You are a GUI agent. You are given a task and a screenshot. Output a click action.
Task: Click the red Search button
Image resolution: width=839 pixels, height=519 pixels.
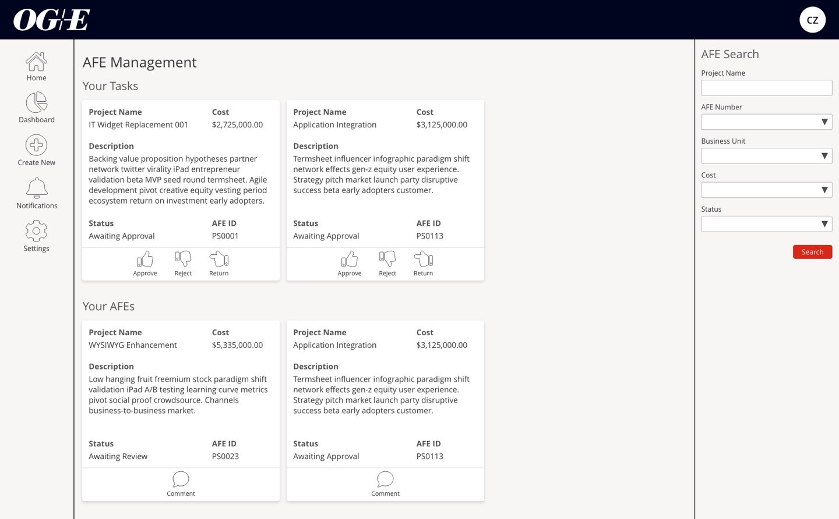(812, 252)
